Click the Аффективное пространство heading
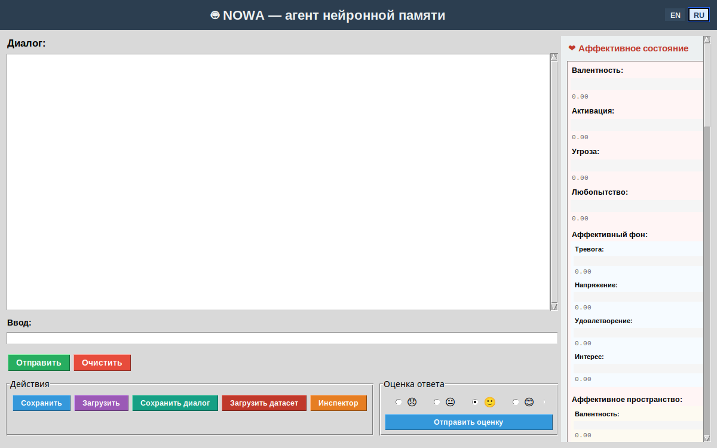 click(x=627, y=400)
